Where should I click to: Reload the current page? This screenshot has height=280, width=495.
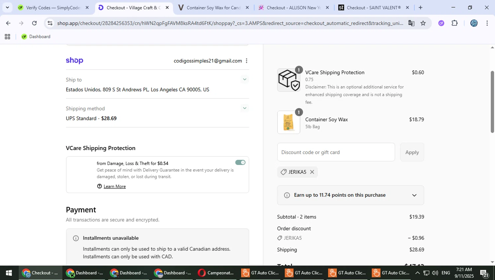(x=34, y=23)
